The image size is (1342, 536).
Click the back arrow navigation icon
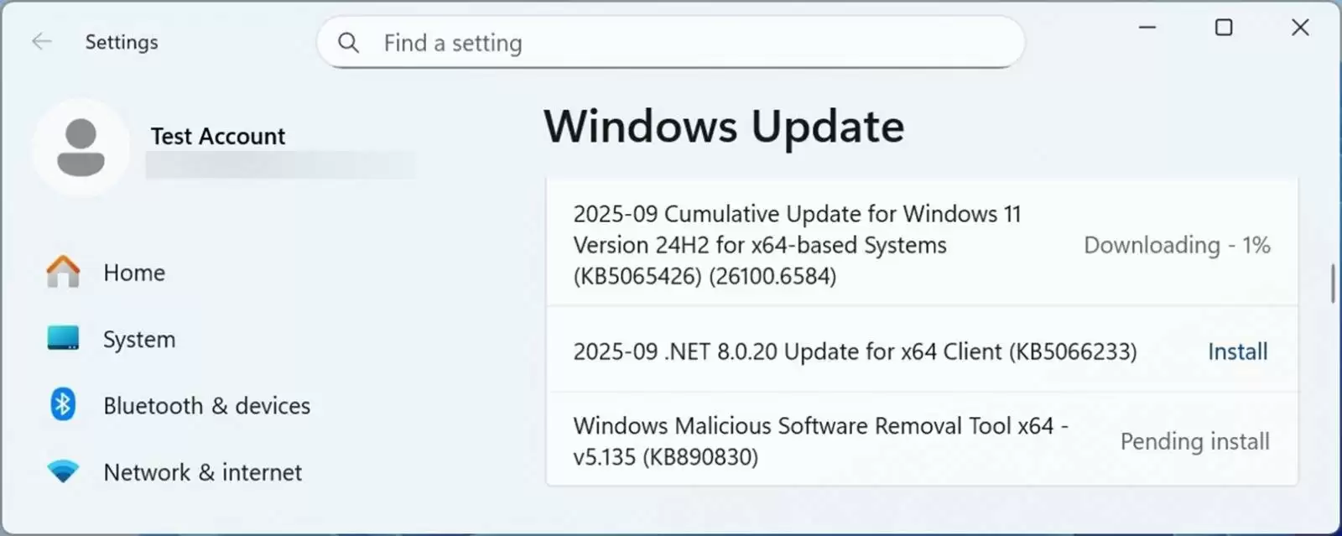(41, 41)
